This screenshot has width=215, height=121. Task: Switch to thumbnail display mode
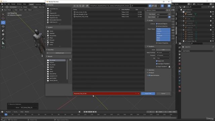tap(156, 6)
